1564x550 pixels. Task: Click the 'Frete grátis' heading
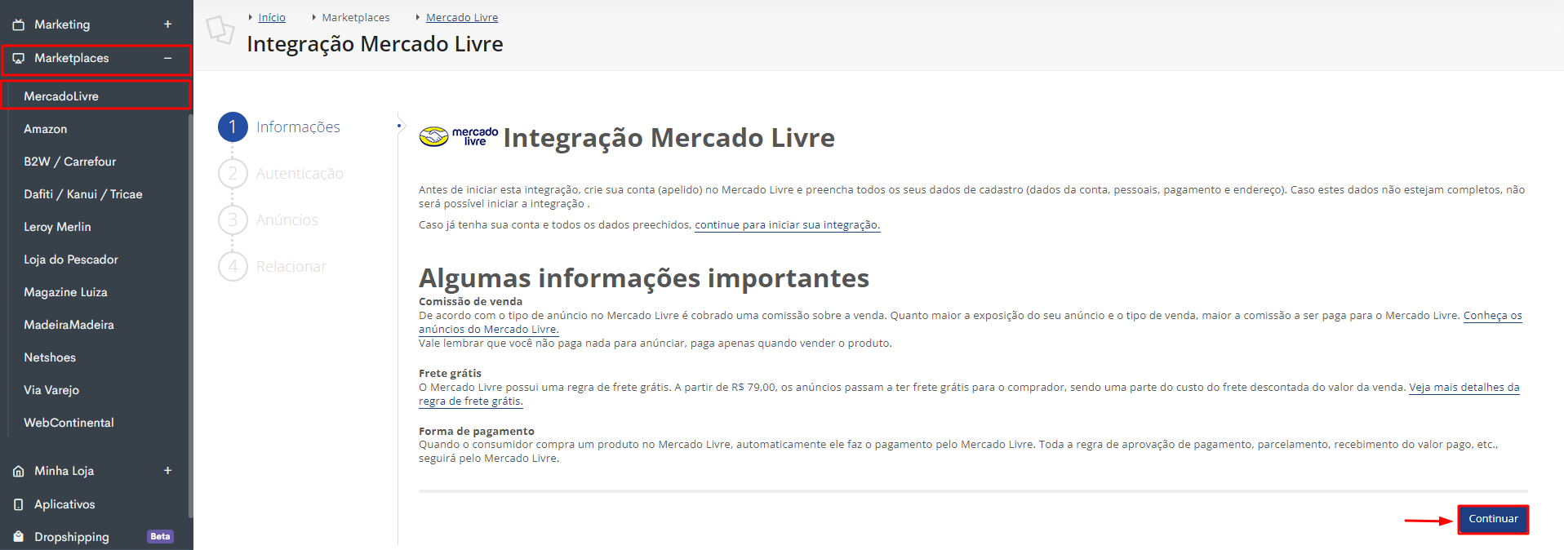point(450,373)
